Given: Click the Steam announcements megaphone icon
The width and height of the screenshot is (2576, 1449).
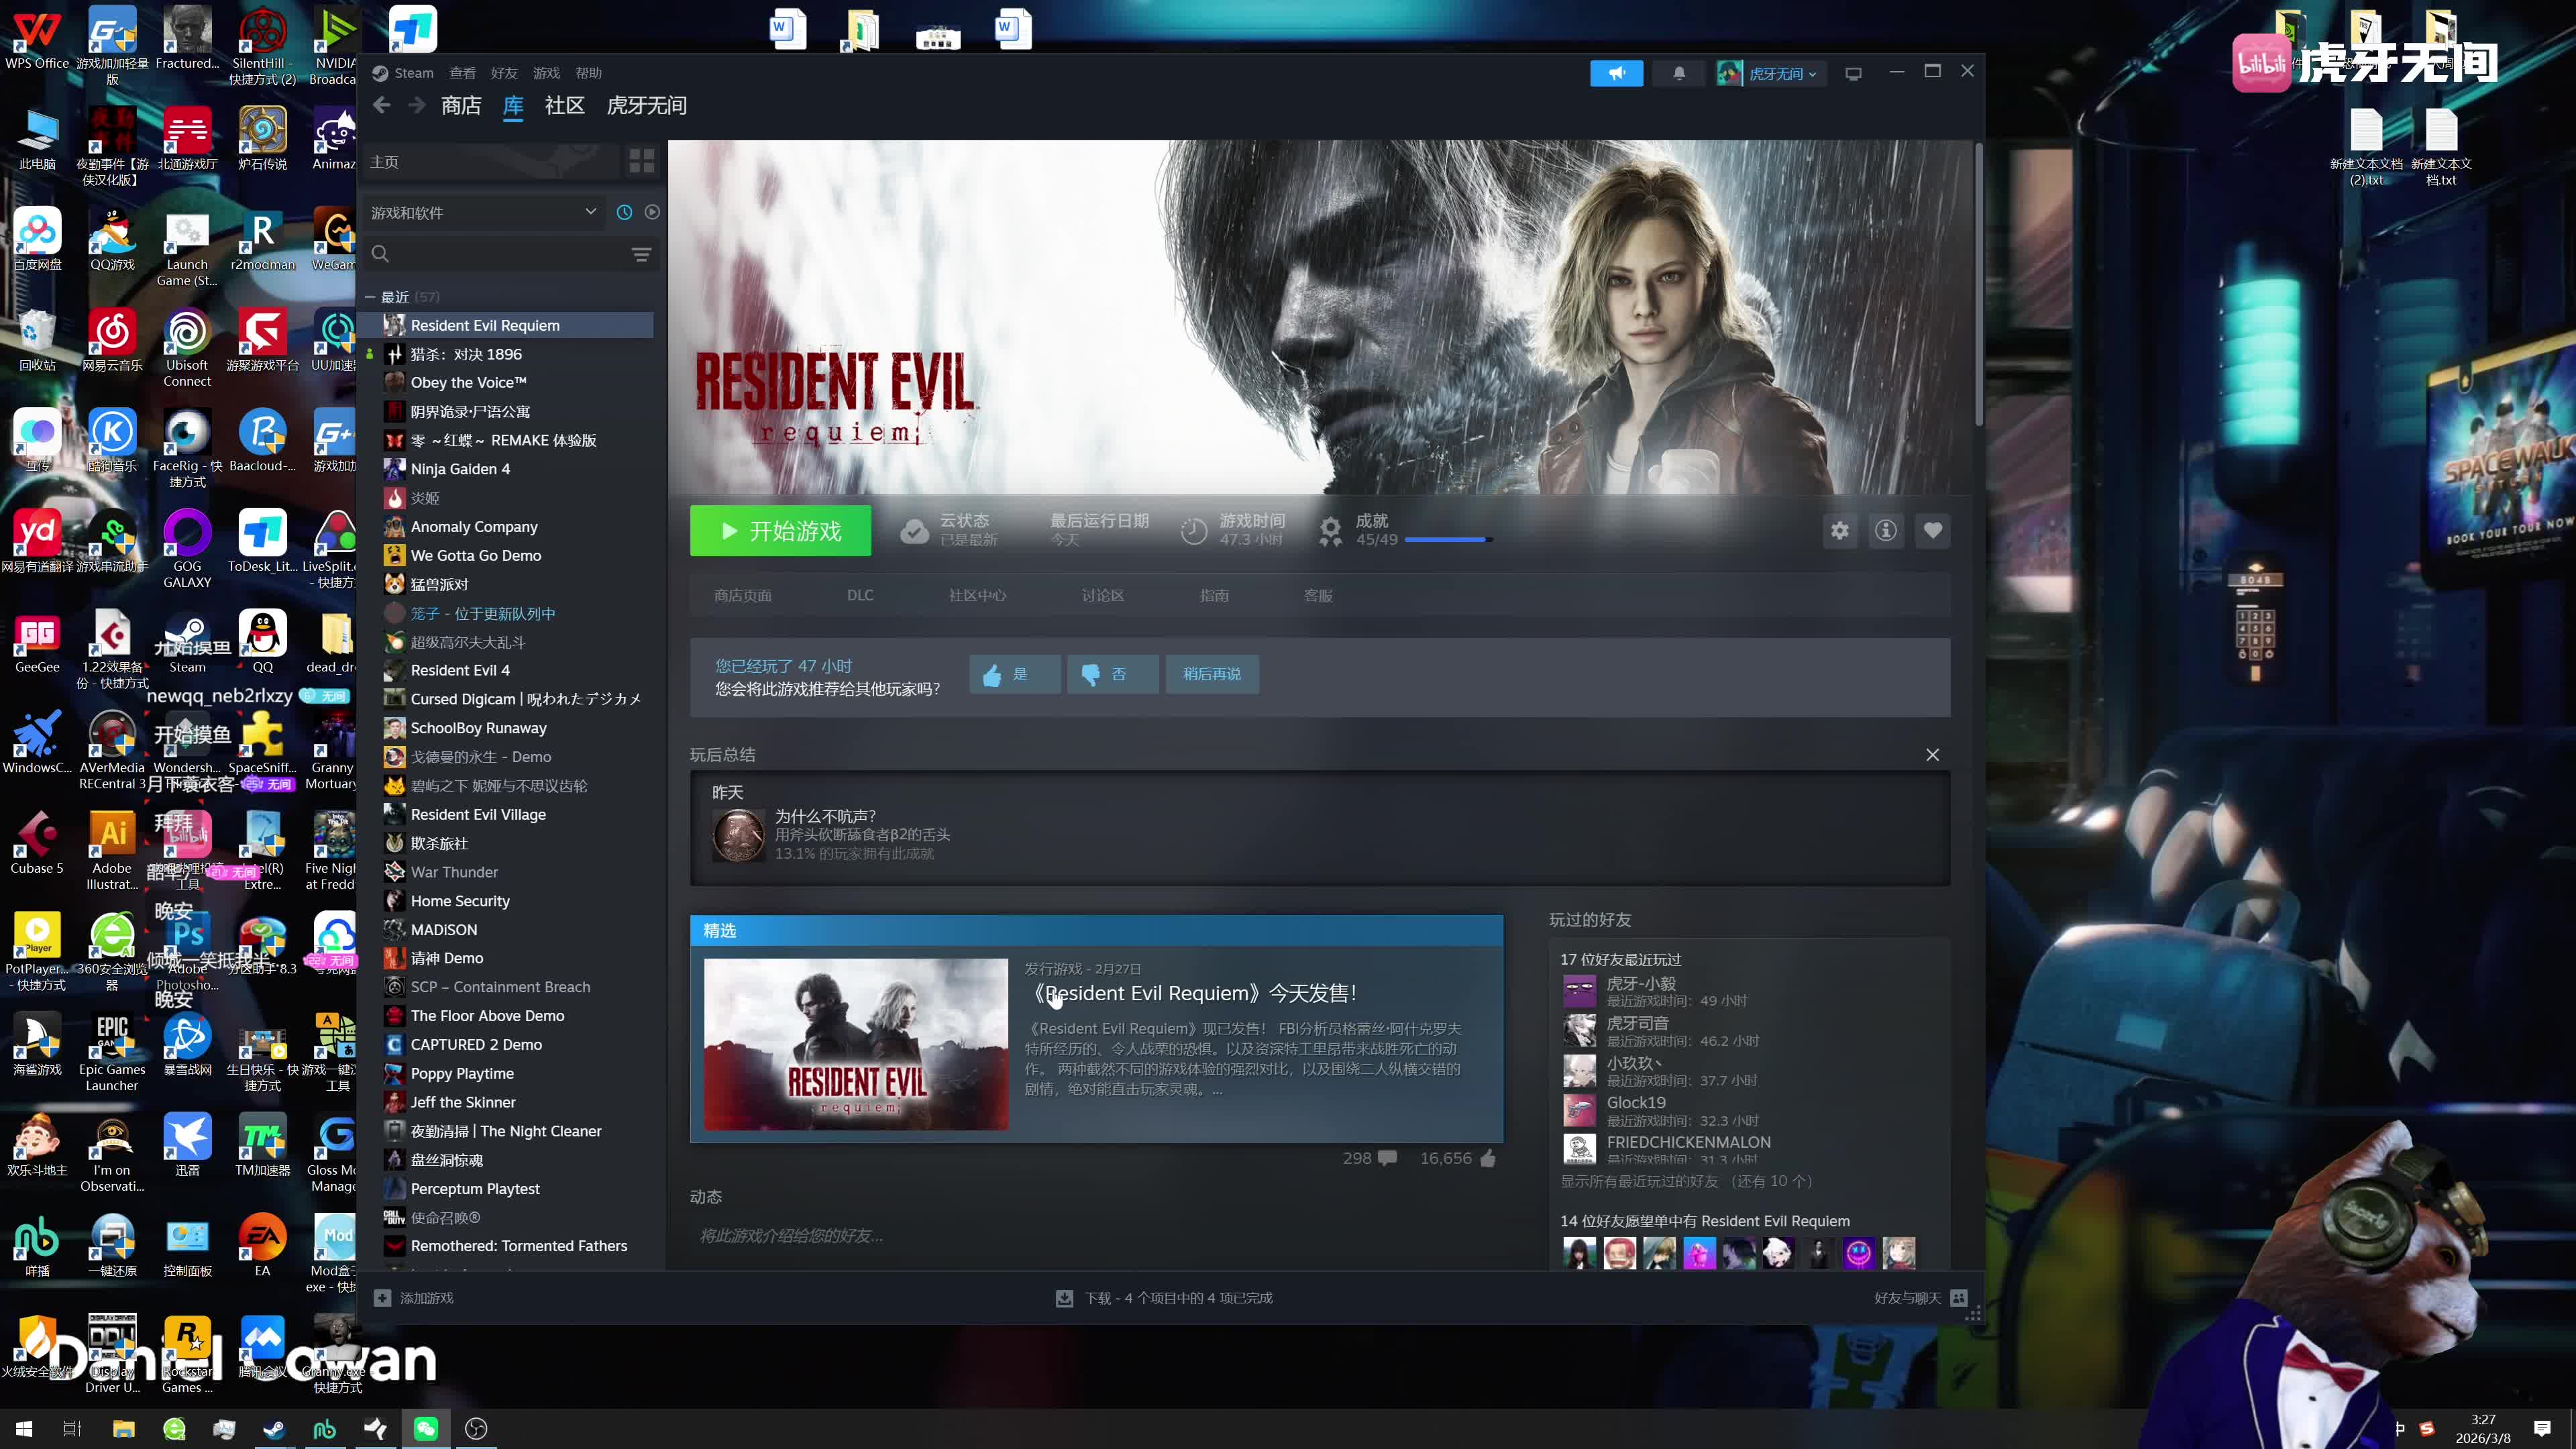Looking at the screenshot, I should [1616, 73].
